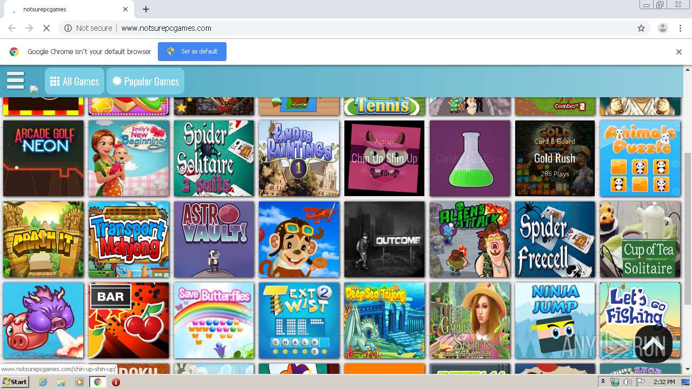Open the monkey pilot game tile
This screenshot has height=389, width=692.
299,239
